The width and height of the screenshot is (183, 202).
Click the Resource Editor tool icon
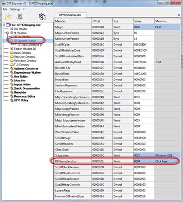[12, 96]
